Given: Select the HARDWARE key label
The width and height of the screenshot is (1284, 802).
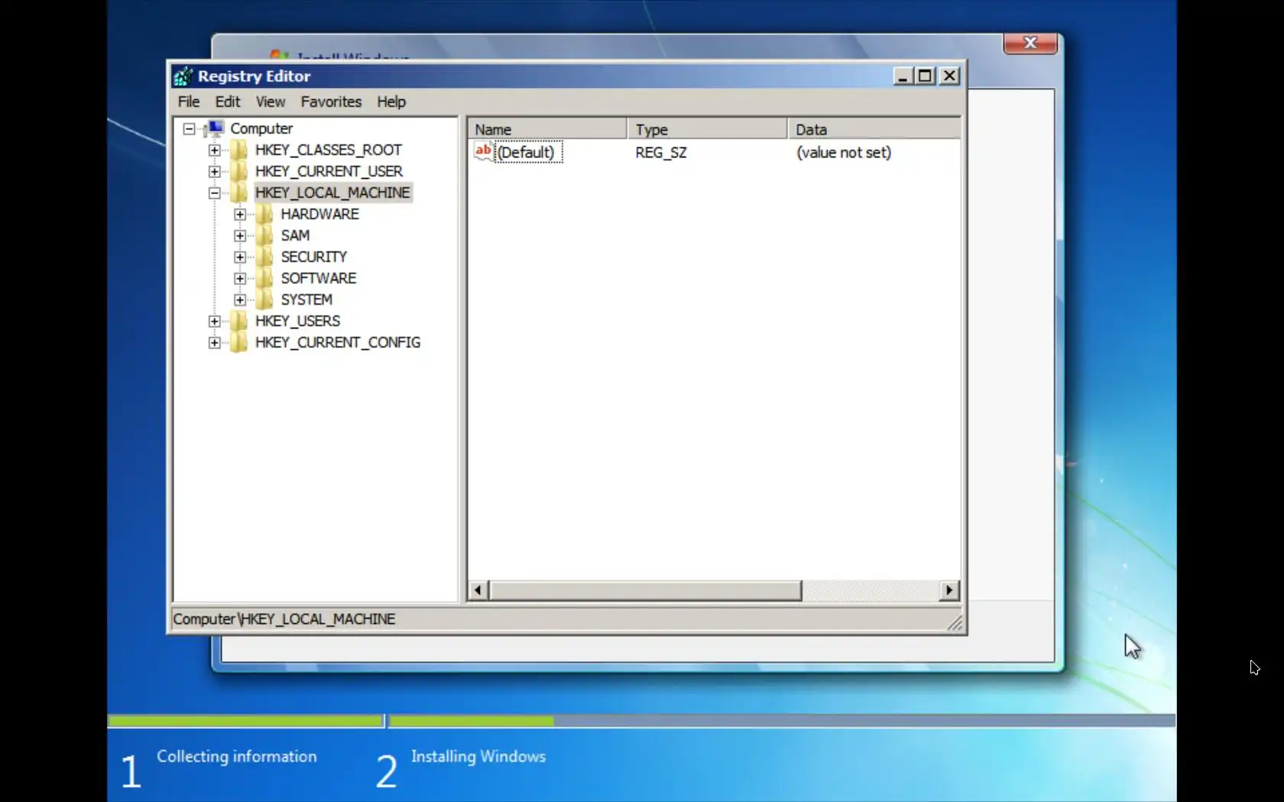Looking at the screenshot, I should tap(319, 214).
